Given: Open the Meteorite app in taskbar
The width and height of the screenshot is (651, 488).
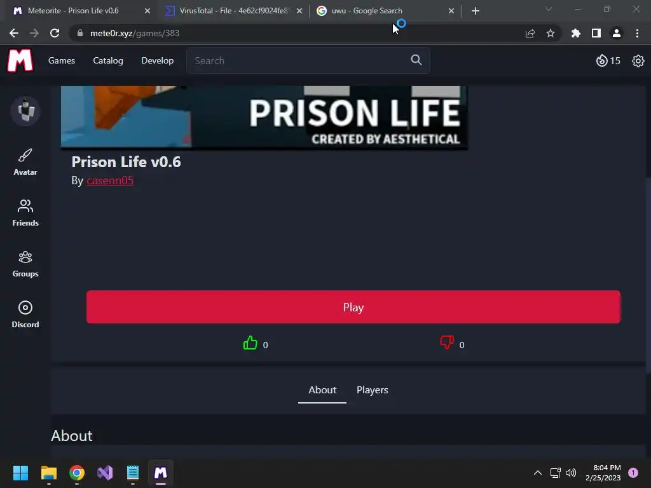Looking at the screenshot, I should 161,473.
